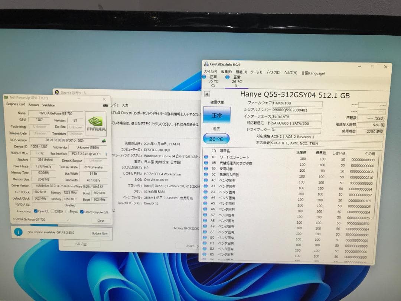The width and height of the screenshot is (401, 301).
Task: Click the NVIDIA logo in GPU-Z
Action: (95, 123)
